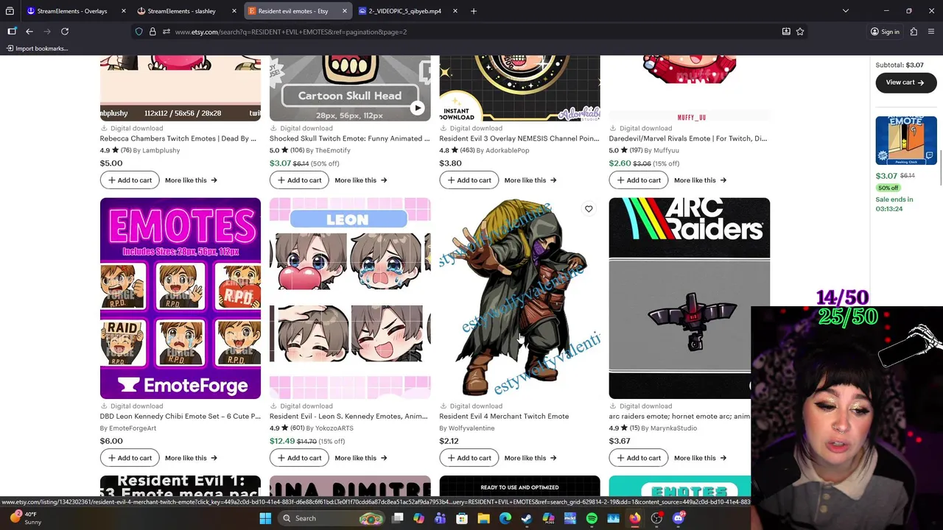
Task: Add DBD Leon Kennedy Chibi set to cart
Action: [x=130, y=458]
